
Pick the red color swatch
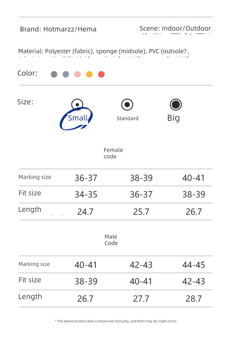pos(101,74)
